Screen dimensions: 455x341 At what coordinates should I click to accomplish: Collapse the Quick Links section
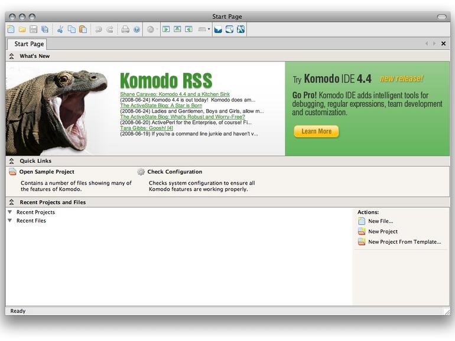point(12,161)
